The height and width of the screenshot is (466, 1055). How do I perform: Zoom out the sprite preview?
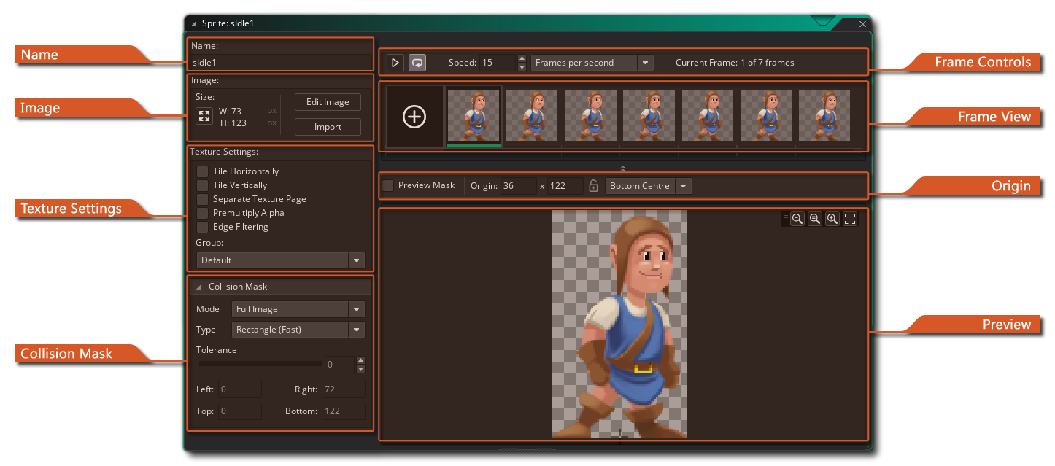[797, 219]
